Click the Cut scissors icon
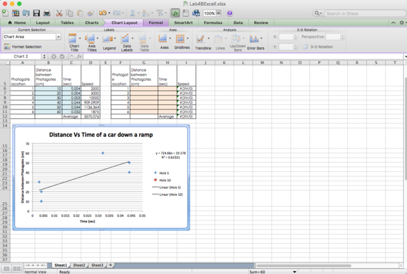This screenshot has width=407, height=274. [59, 13]
